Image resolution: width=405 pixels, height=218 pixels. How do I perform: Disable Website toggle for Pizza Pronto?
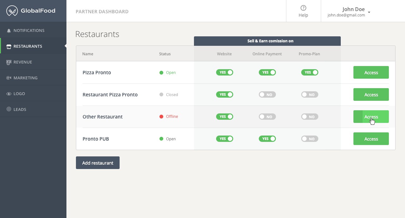[x=225, y=72]
